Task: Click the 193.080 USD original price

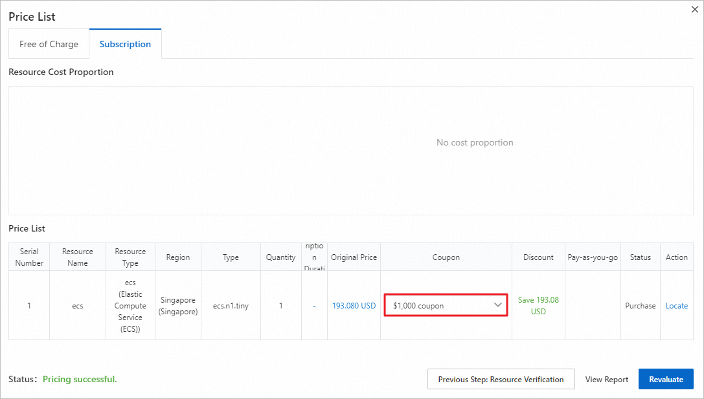Action: coord(354,306)
